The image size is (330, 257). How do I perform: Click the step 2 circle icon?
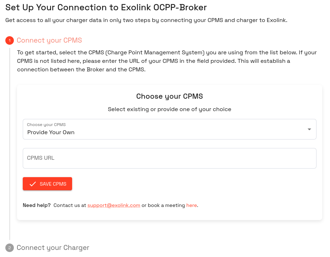pyautogui.click(x=10, y=248)
